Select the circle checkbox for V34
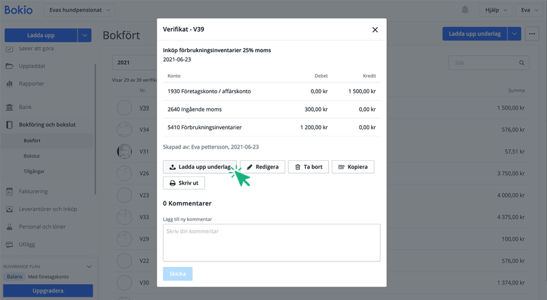Viewport: 547px width, 300px height. (124, 130)
